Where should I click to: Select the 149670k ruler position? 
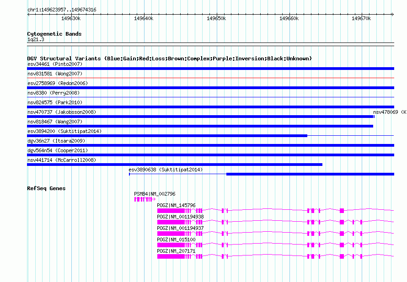pos(361,19)
